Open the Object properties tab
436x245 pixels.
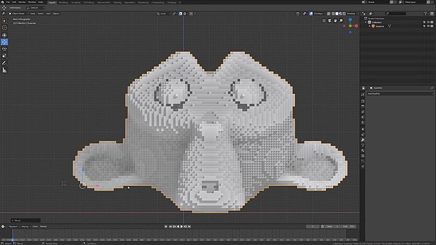pos(363,129)
